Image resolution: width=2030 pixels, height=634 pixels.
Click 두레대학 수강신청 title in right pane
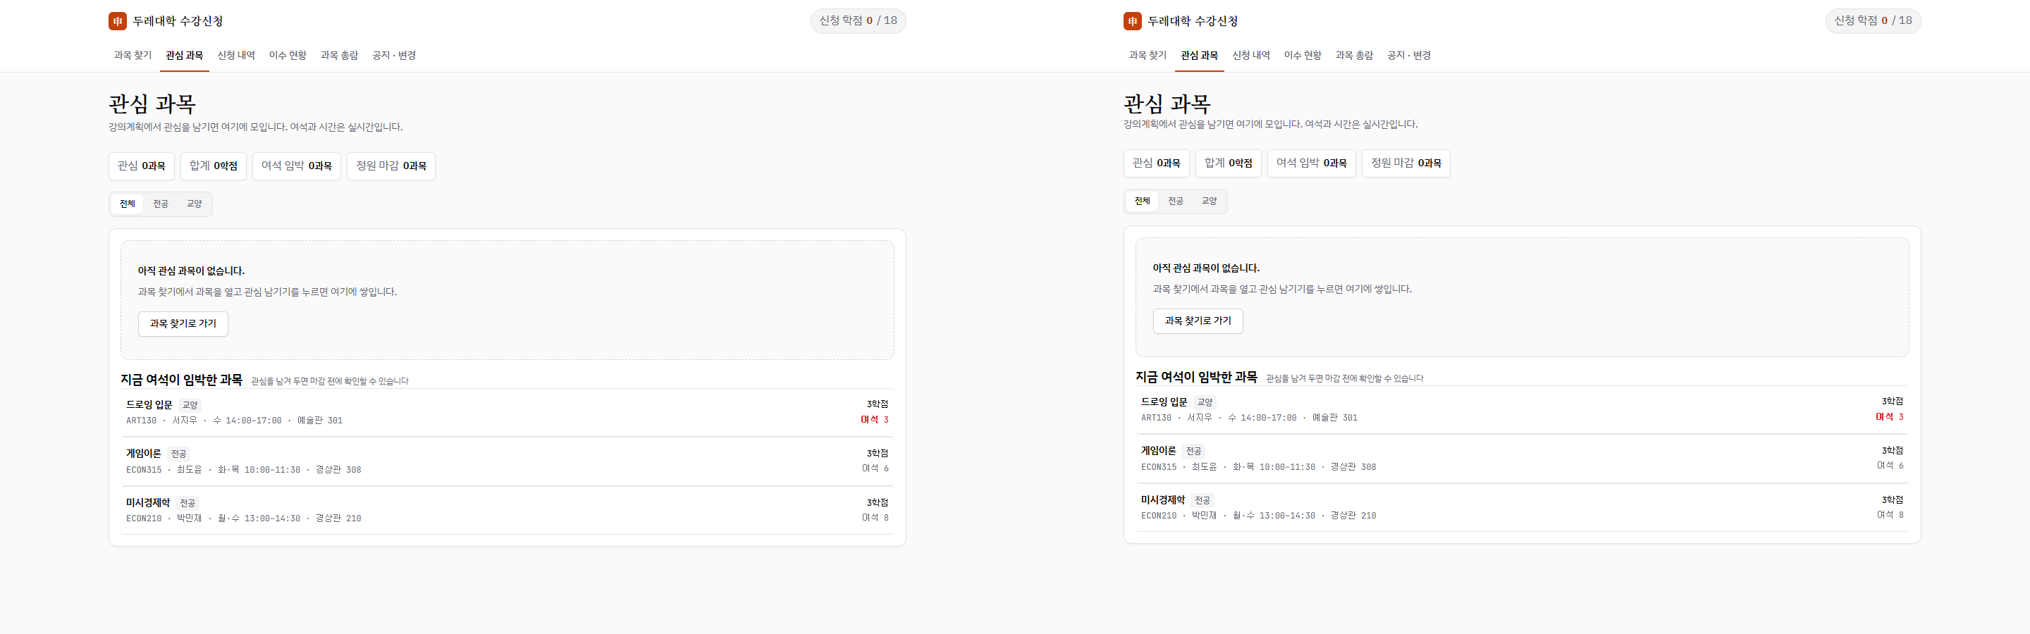[1193, 21]
